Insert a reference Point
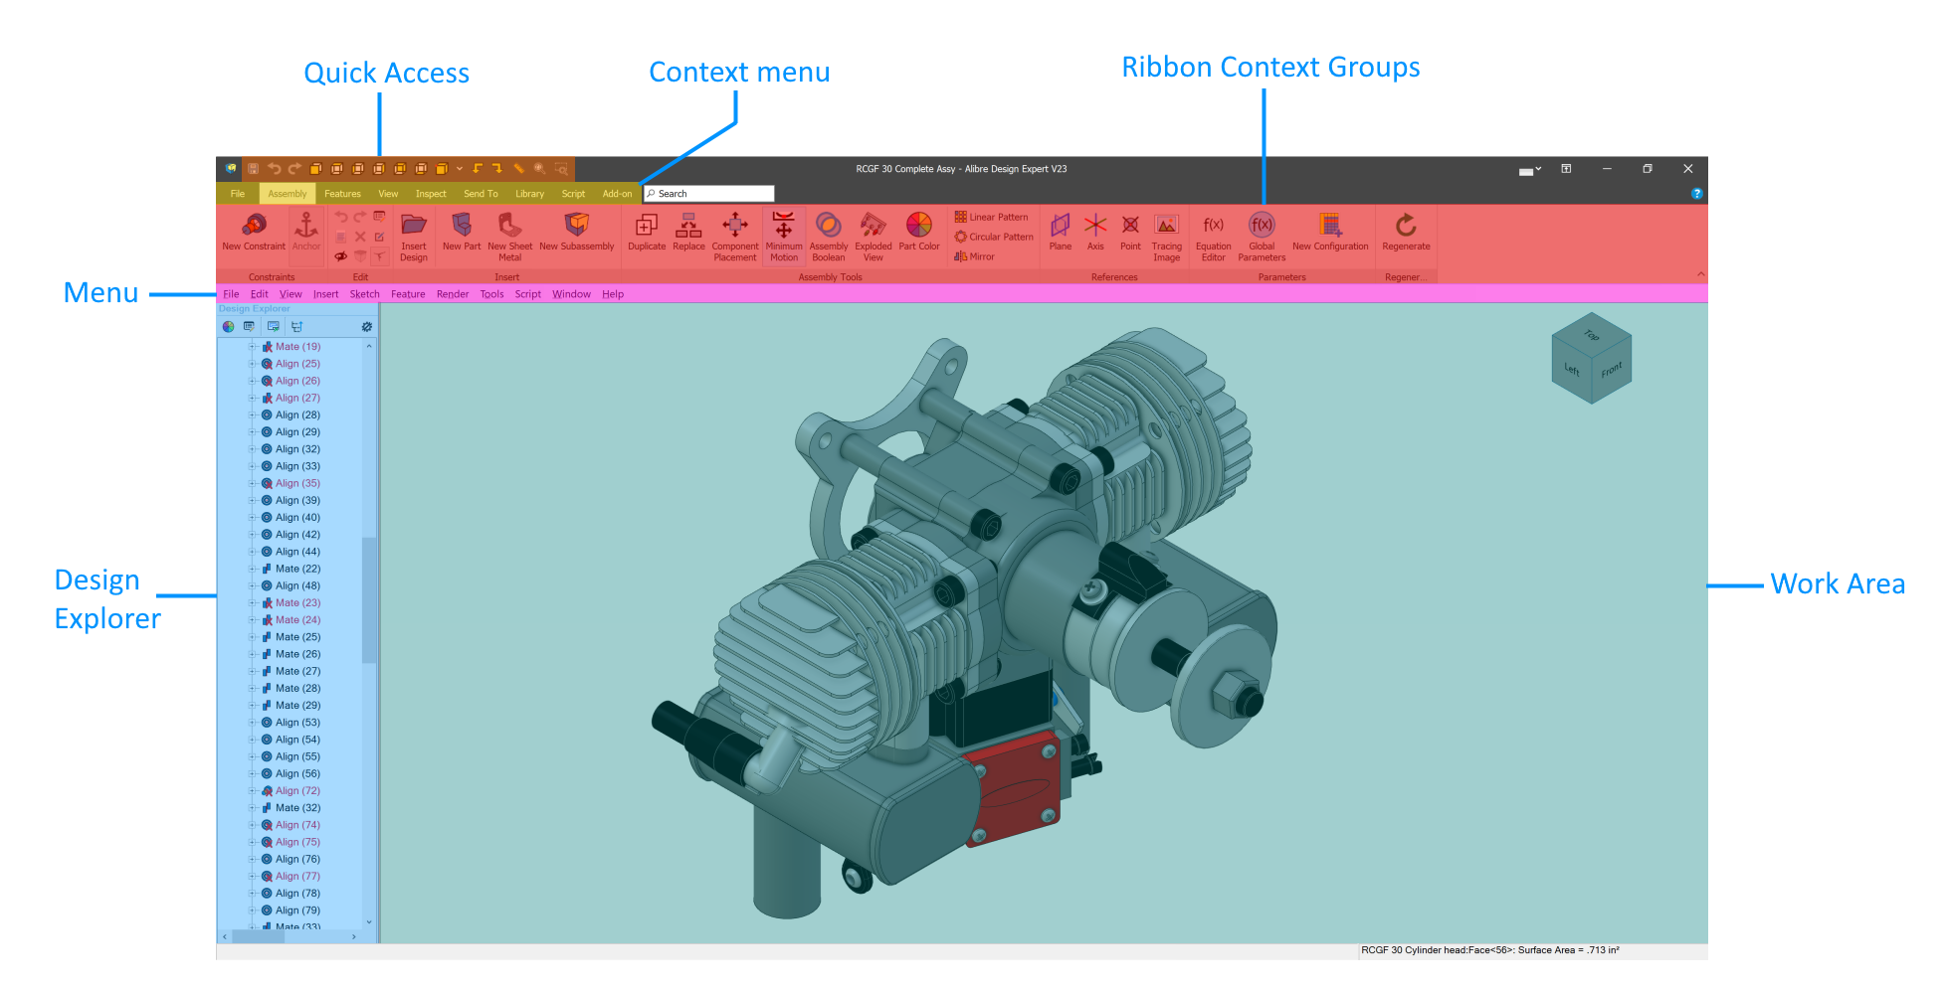 click(x=1130, y=233)
